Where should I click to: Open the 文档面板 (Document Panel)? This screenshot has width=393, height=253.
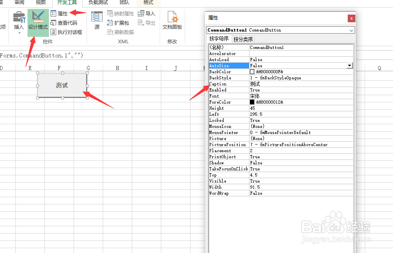[x=173, y=20]
